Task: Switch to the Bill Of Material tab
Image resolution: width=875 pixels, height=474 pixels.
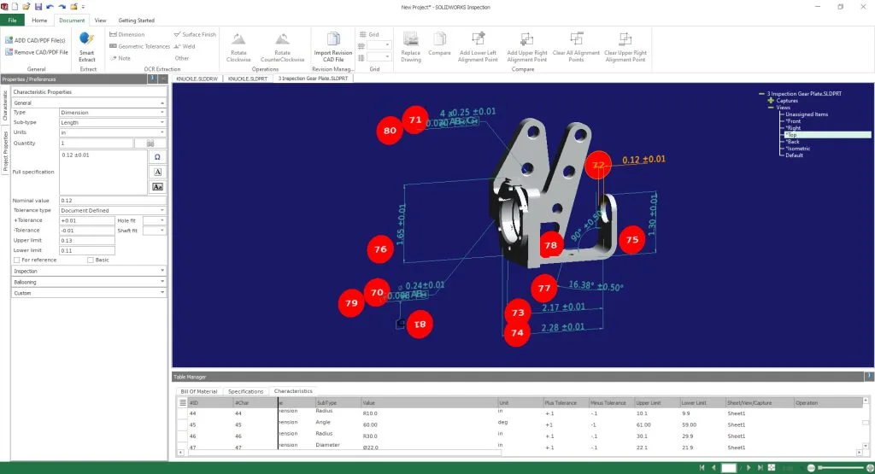Action: pos(197,391)
